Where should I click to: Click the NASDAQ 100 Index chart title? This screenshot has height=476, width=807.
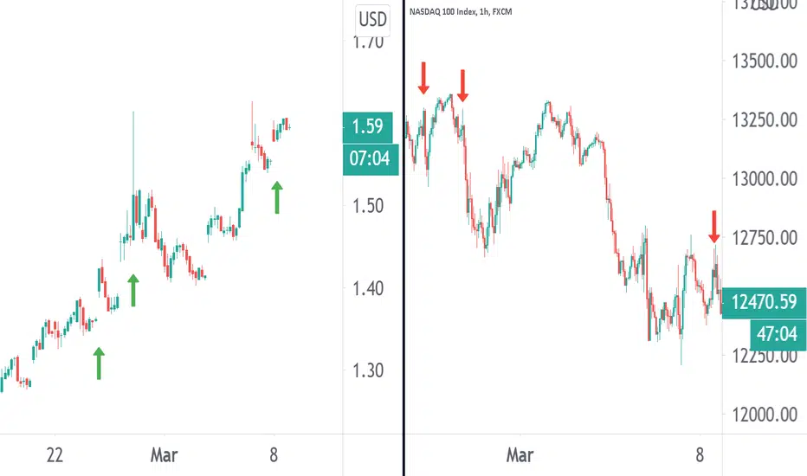click(x=460, y=11)
